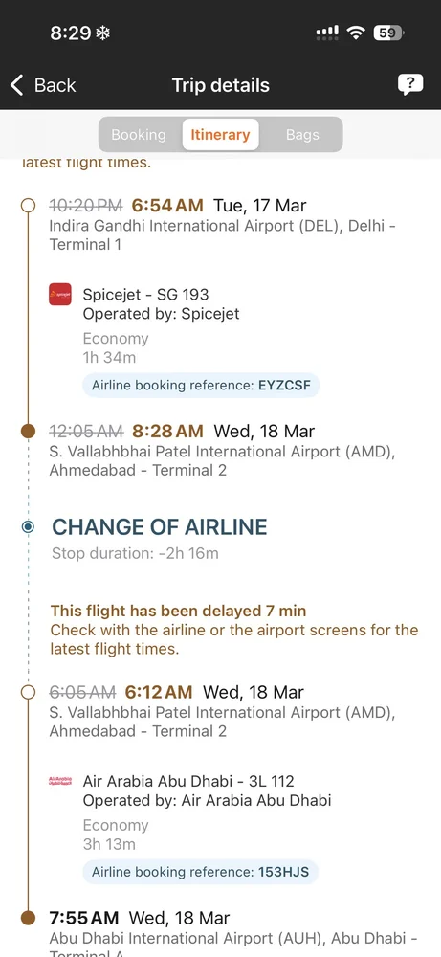Screen dimensions: 441x957
Task: Select the Itinerary tab
Action: pyautogui.click(x=220, y=135)
